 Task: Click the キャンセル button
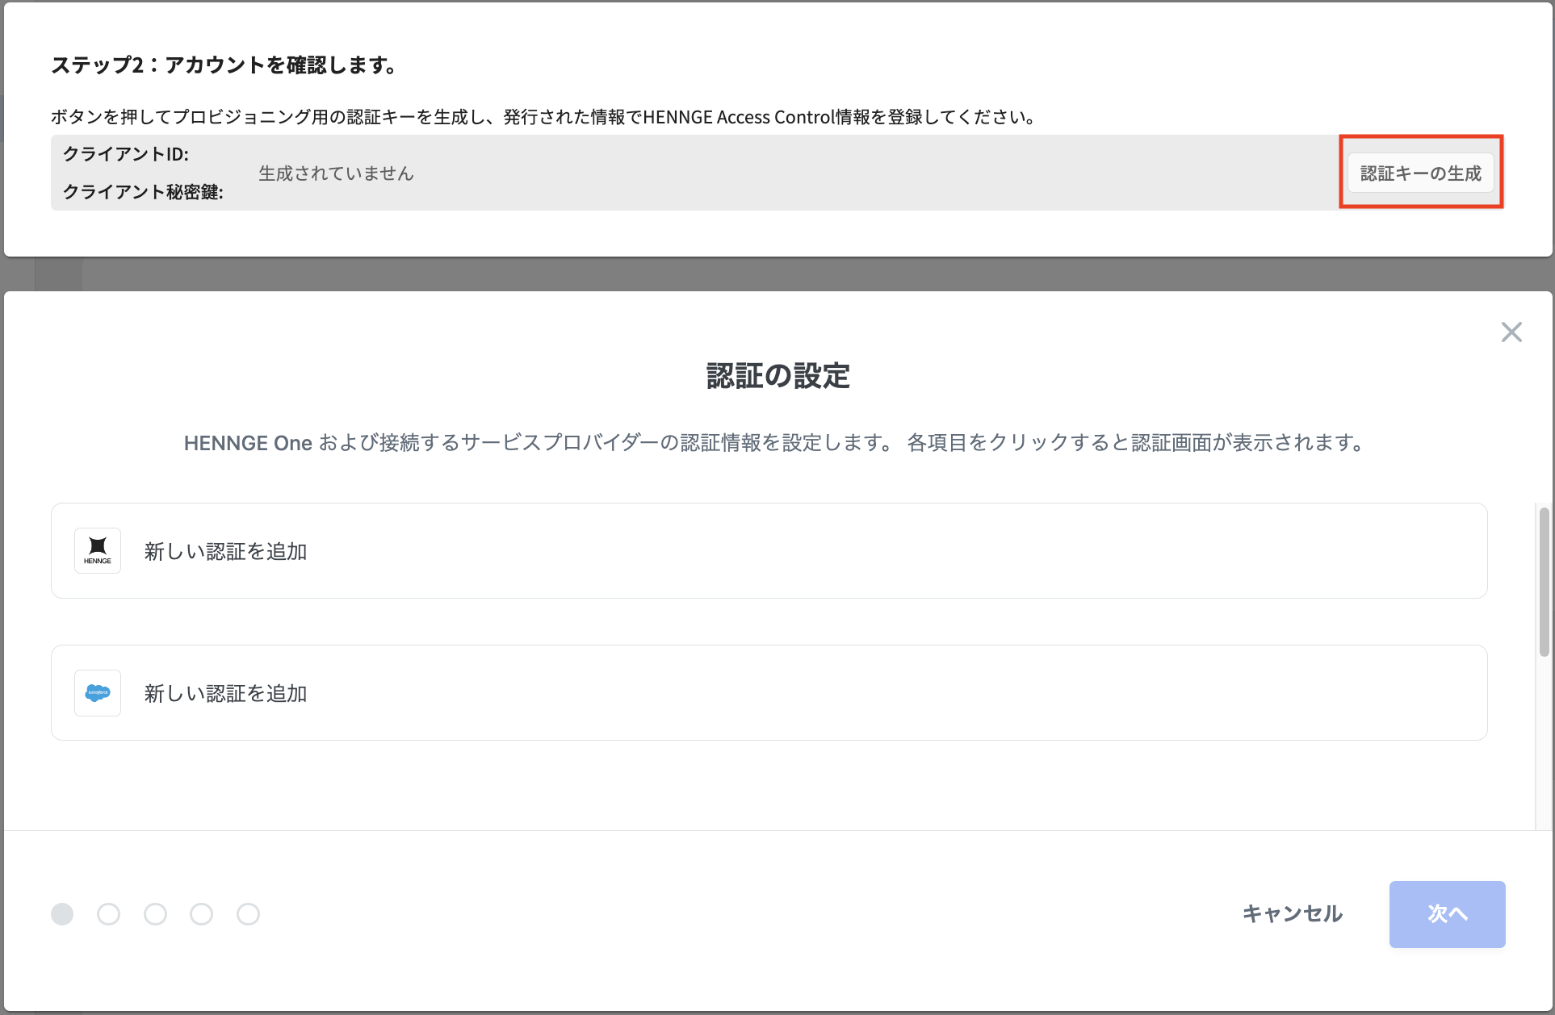[x=1292, y=913]
